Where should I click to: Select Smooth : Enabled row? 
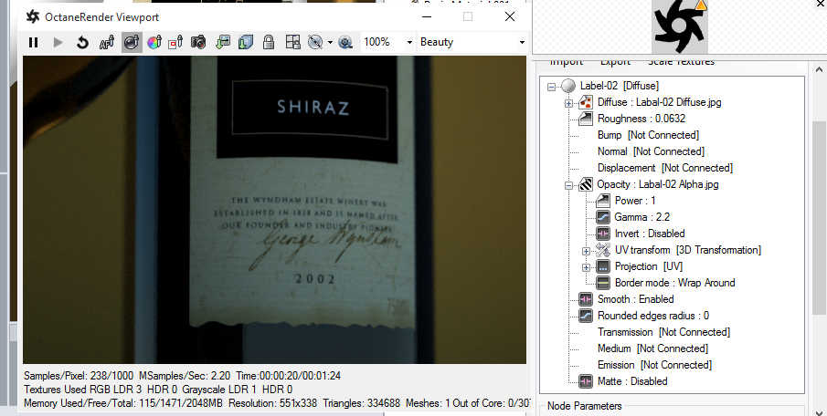pos(635,299)
